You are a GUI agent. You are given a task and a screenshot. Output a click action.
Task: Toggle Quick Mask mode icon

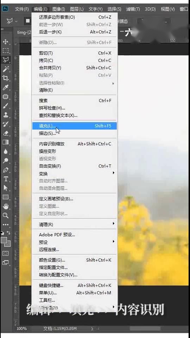pyautogui.click(x=6, y=253)
